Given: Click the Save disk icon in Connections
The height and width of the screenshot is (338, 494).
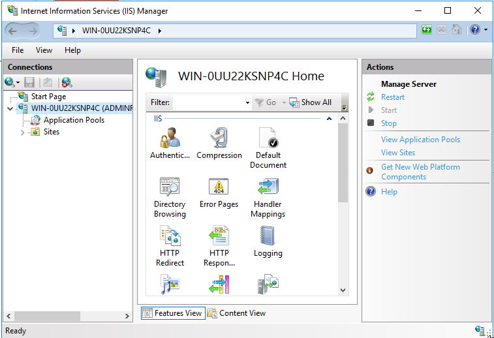Looking at the screenshot, I should pyautogui.click(x=29, y=82).
